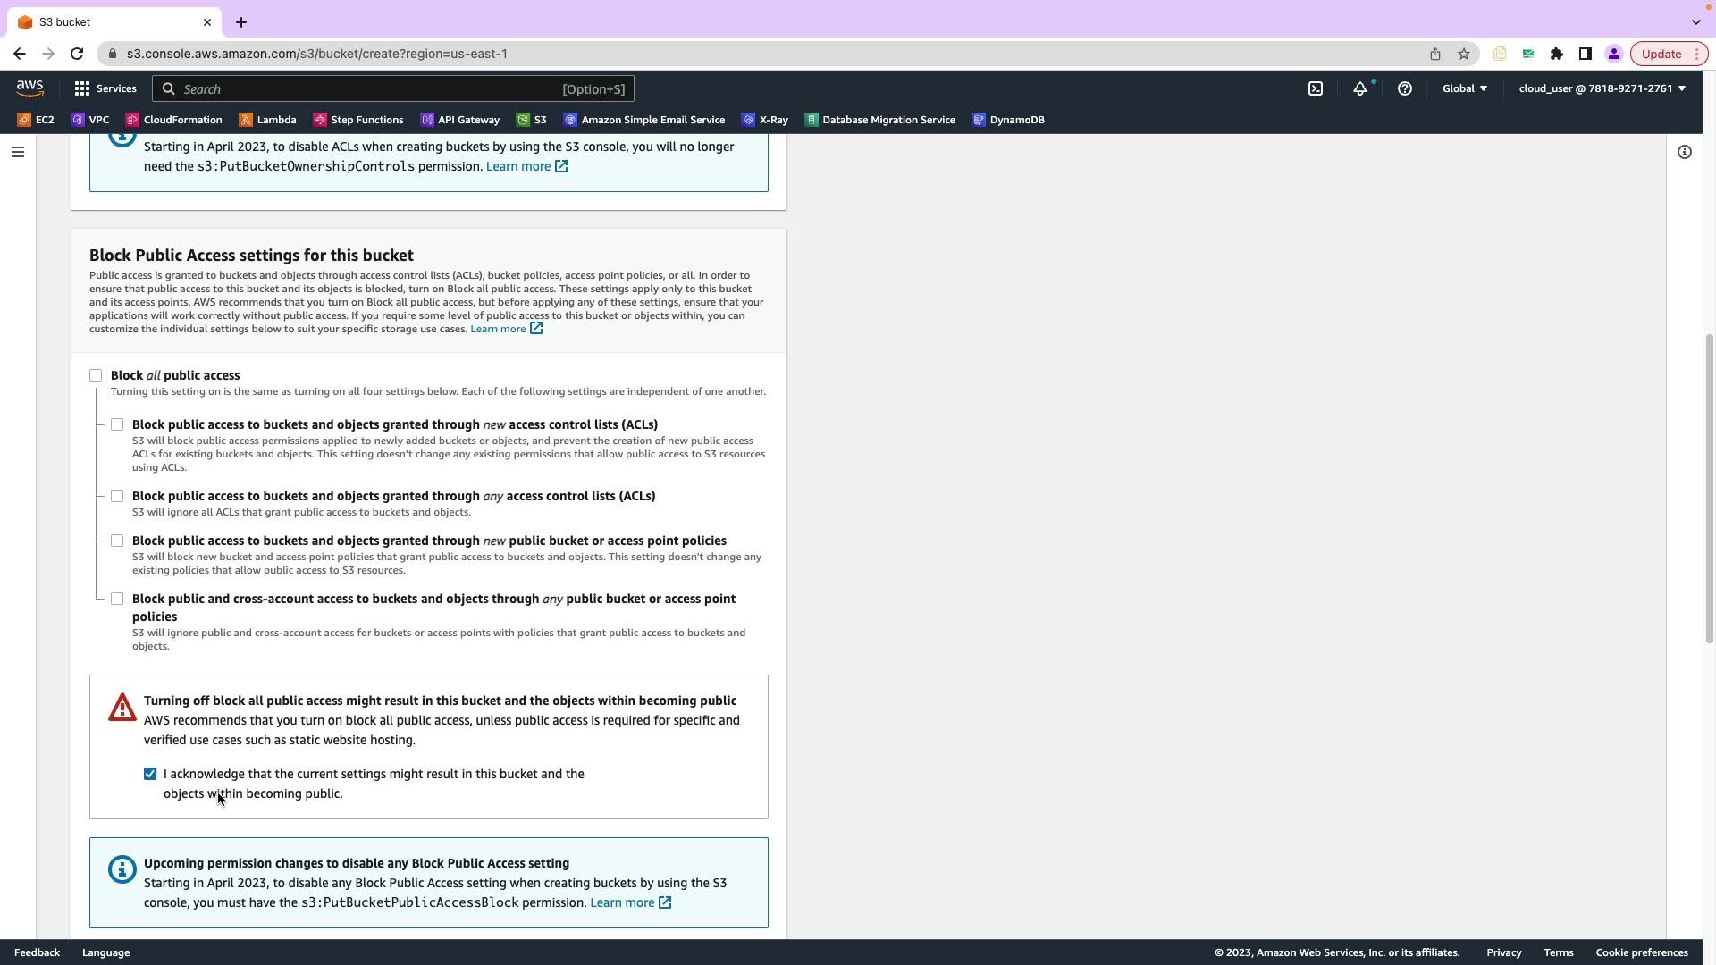Enable Block all public access checkbox
The width and height of the screenshot is (1716, 965).
click(96, 375)
